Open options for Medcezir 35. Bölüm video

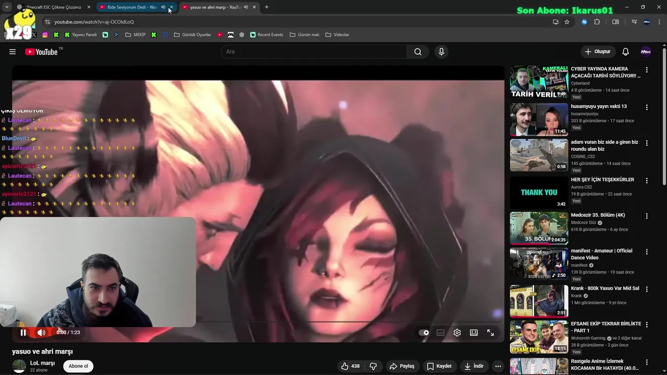pyautogui.click(x=647, y=216)
